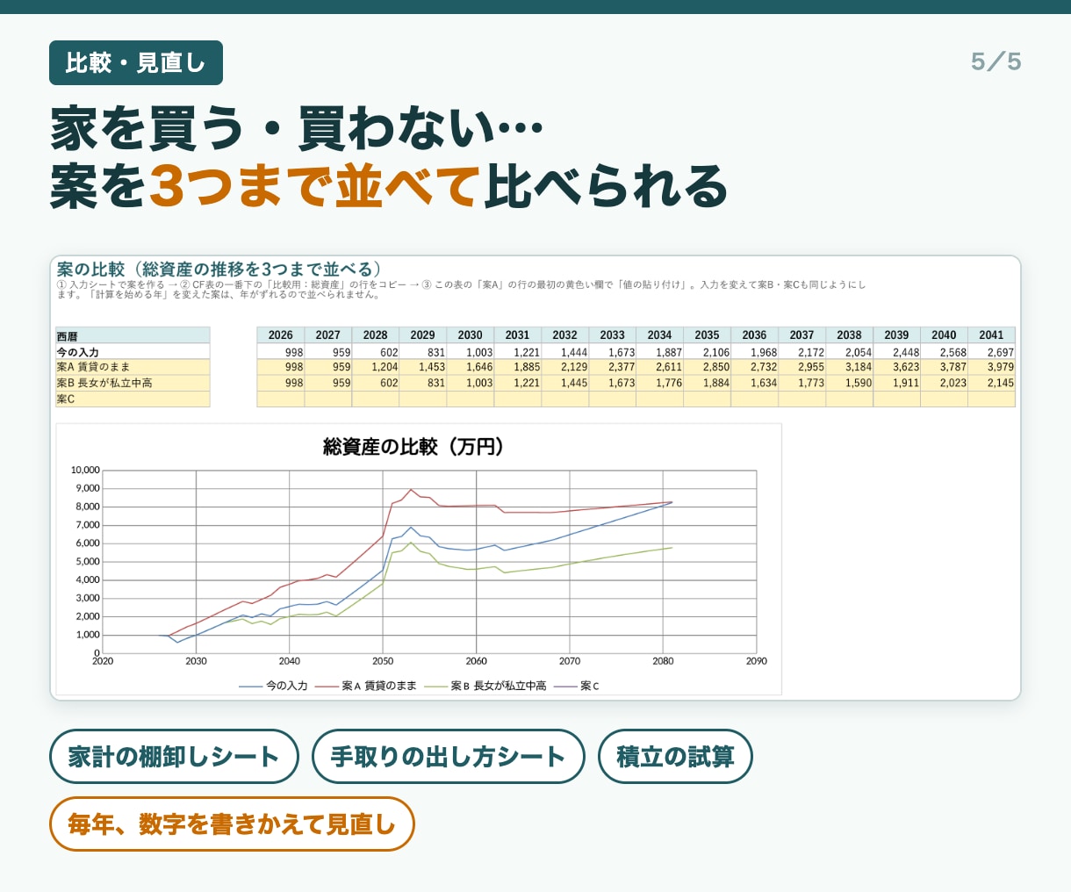Click the 2080 x-axis label

tap(663, 661)
